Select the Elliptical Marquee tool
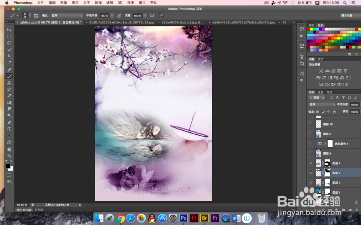 coord(9,36)
